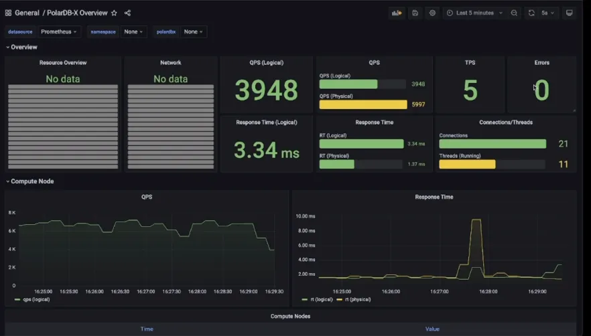Open the TPS panel title menu
Viewport: 591px width, 336px height.
pos(470,62)
